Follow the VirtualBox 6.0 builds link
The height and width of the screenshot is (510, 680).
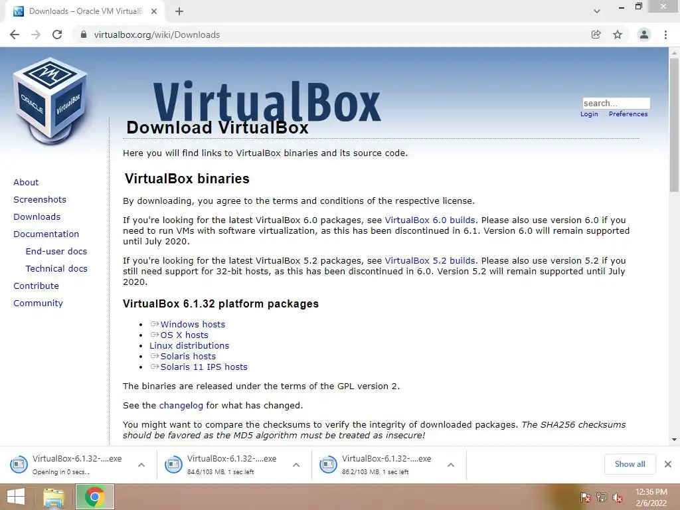pos(430,220)
